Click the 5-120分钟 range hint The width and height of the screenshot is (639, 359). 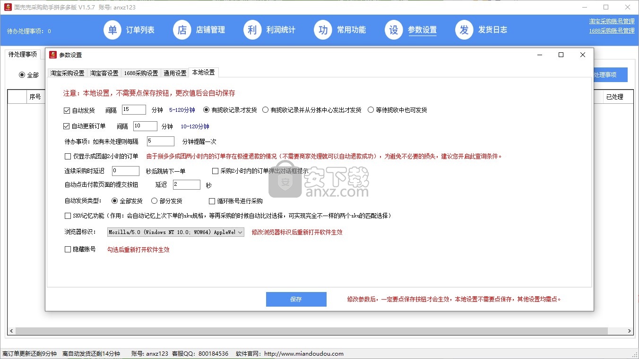point(182,110)
